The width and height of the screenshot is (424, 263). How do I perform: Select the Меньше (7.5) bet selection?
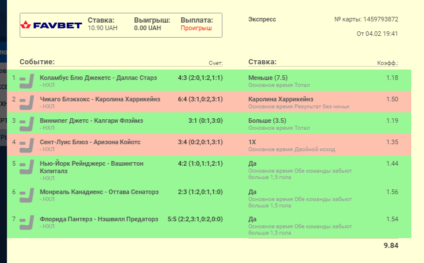pos(268,78)
